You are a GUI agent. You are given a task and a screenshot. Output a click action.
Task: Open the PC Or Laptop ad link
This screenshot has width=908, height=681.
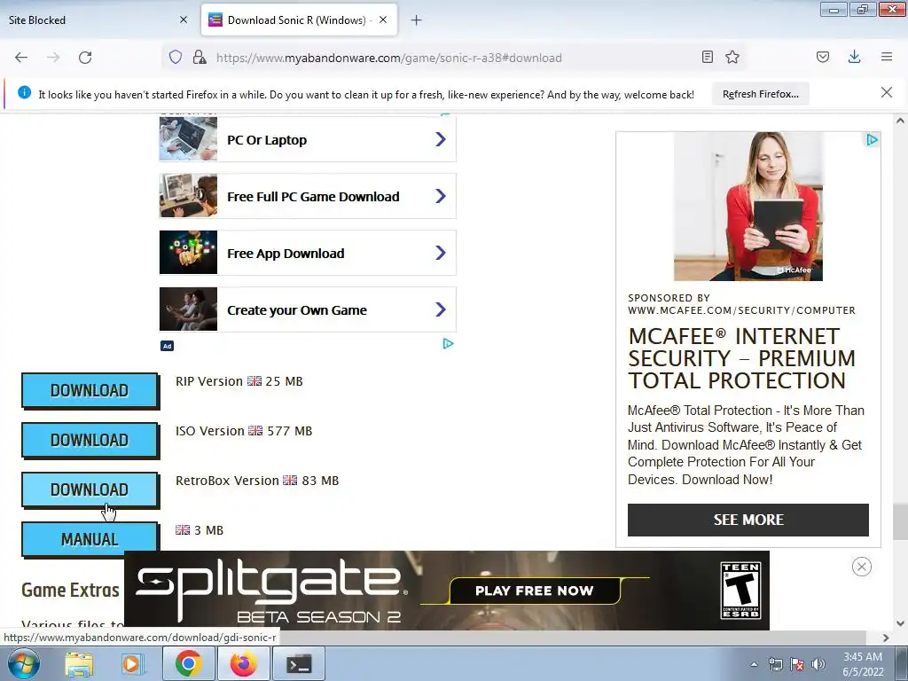308,139
